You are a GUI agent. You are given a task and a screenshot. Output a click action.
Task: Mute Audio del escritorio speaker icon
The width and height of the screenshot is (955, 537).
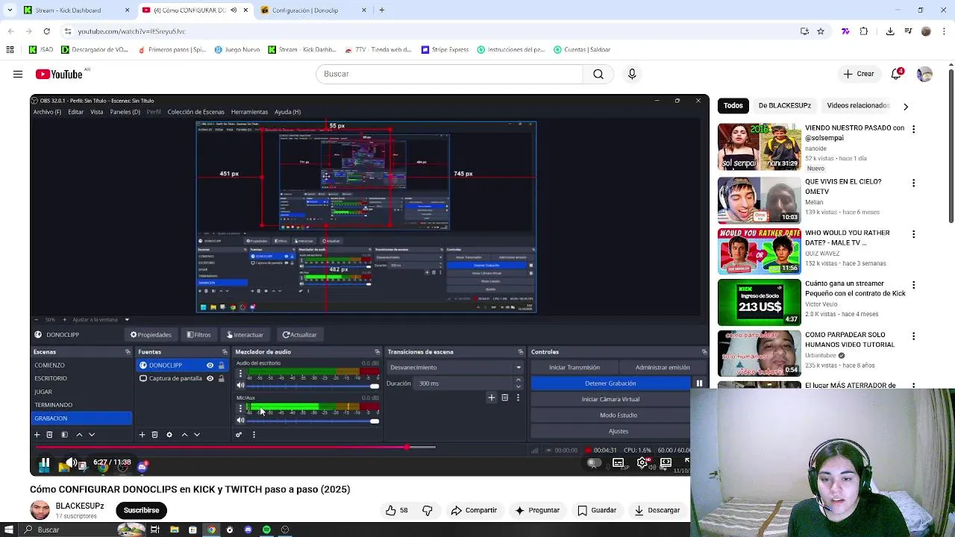(240, 386)
